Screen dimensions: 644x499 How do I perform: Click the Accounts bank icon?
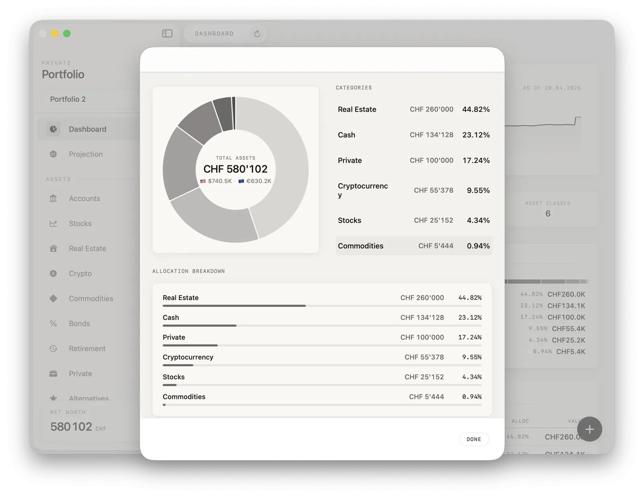(x=53, y=198)
